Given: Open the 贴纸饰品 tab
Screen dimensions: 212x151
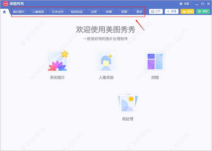Looking at the screenshot, I should coord(77,12).
